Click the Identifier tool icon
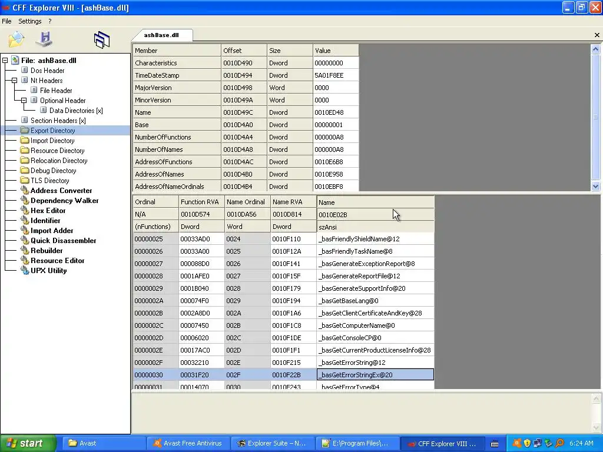This screenshot has height=452, width=603. pyautogui.click(x=25, y=220)
